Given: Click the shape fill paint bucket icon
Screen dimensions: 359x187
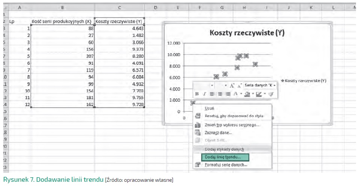Looking at the screenshot, I should [x=247, y=94].
